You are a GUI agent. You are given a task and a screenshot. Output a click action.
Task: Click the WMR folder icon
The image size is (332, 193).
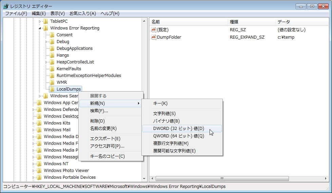pyautogui.click(x=52, y=82)
